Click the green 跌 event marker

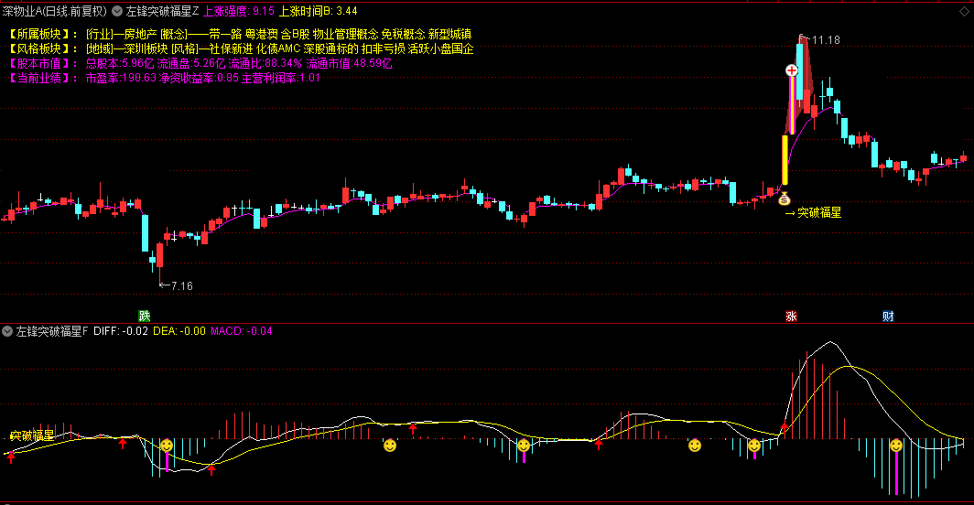[x=144, y=317]
